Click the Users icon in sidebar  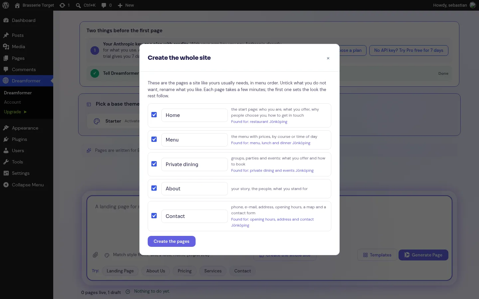[6, 150]
